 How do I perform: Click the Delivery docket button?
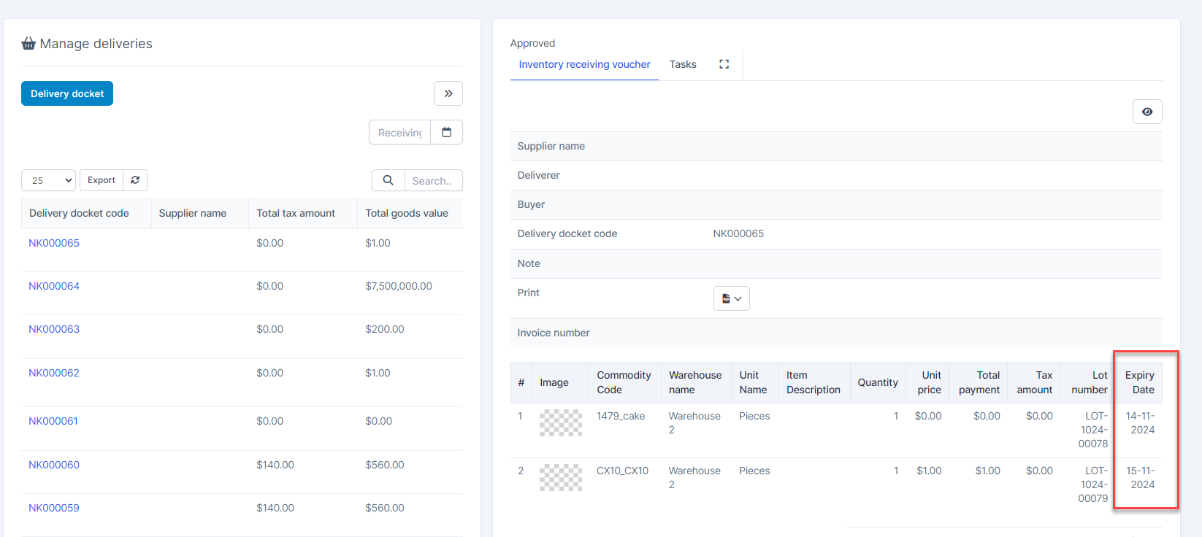[x=67, y=93]
